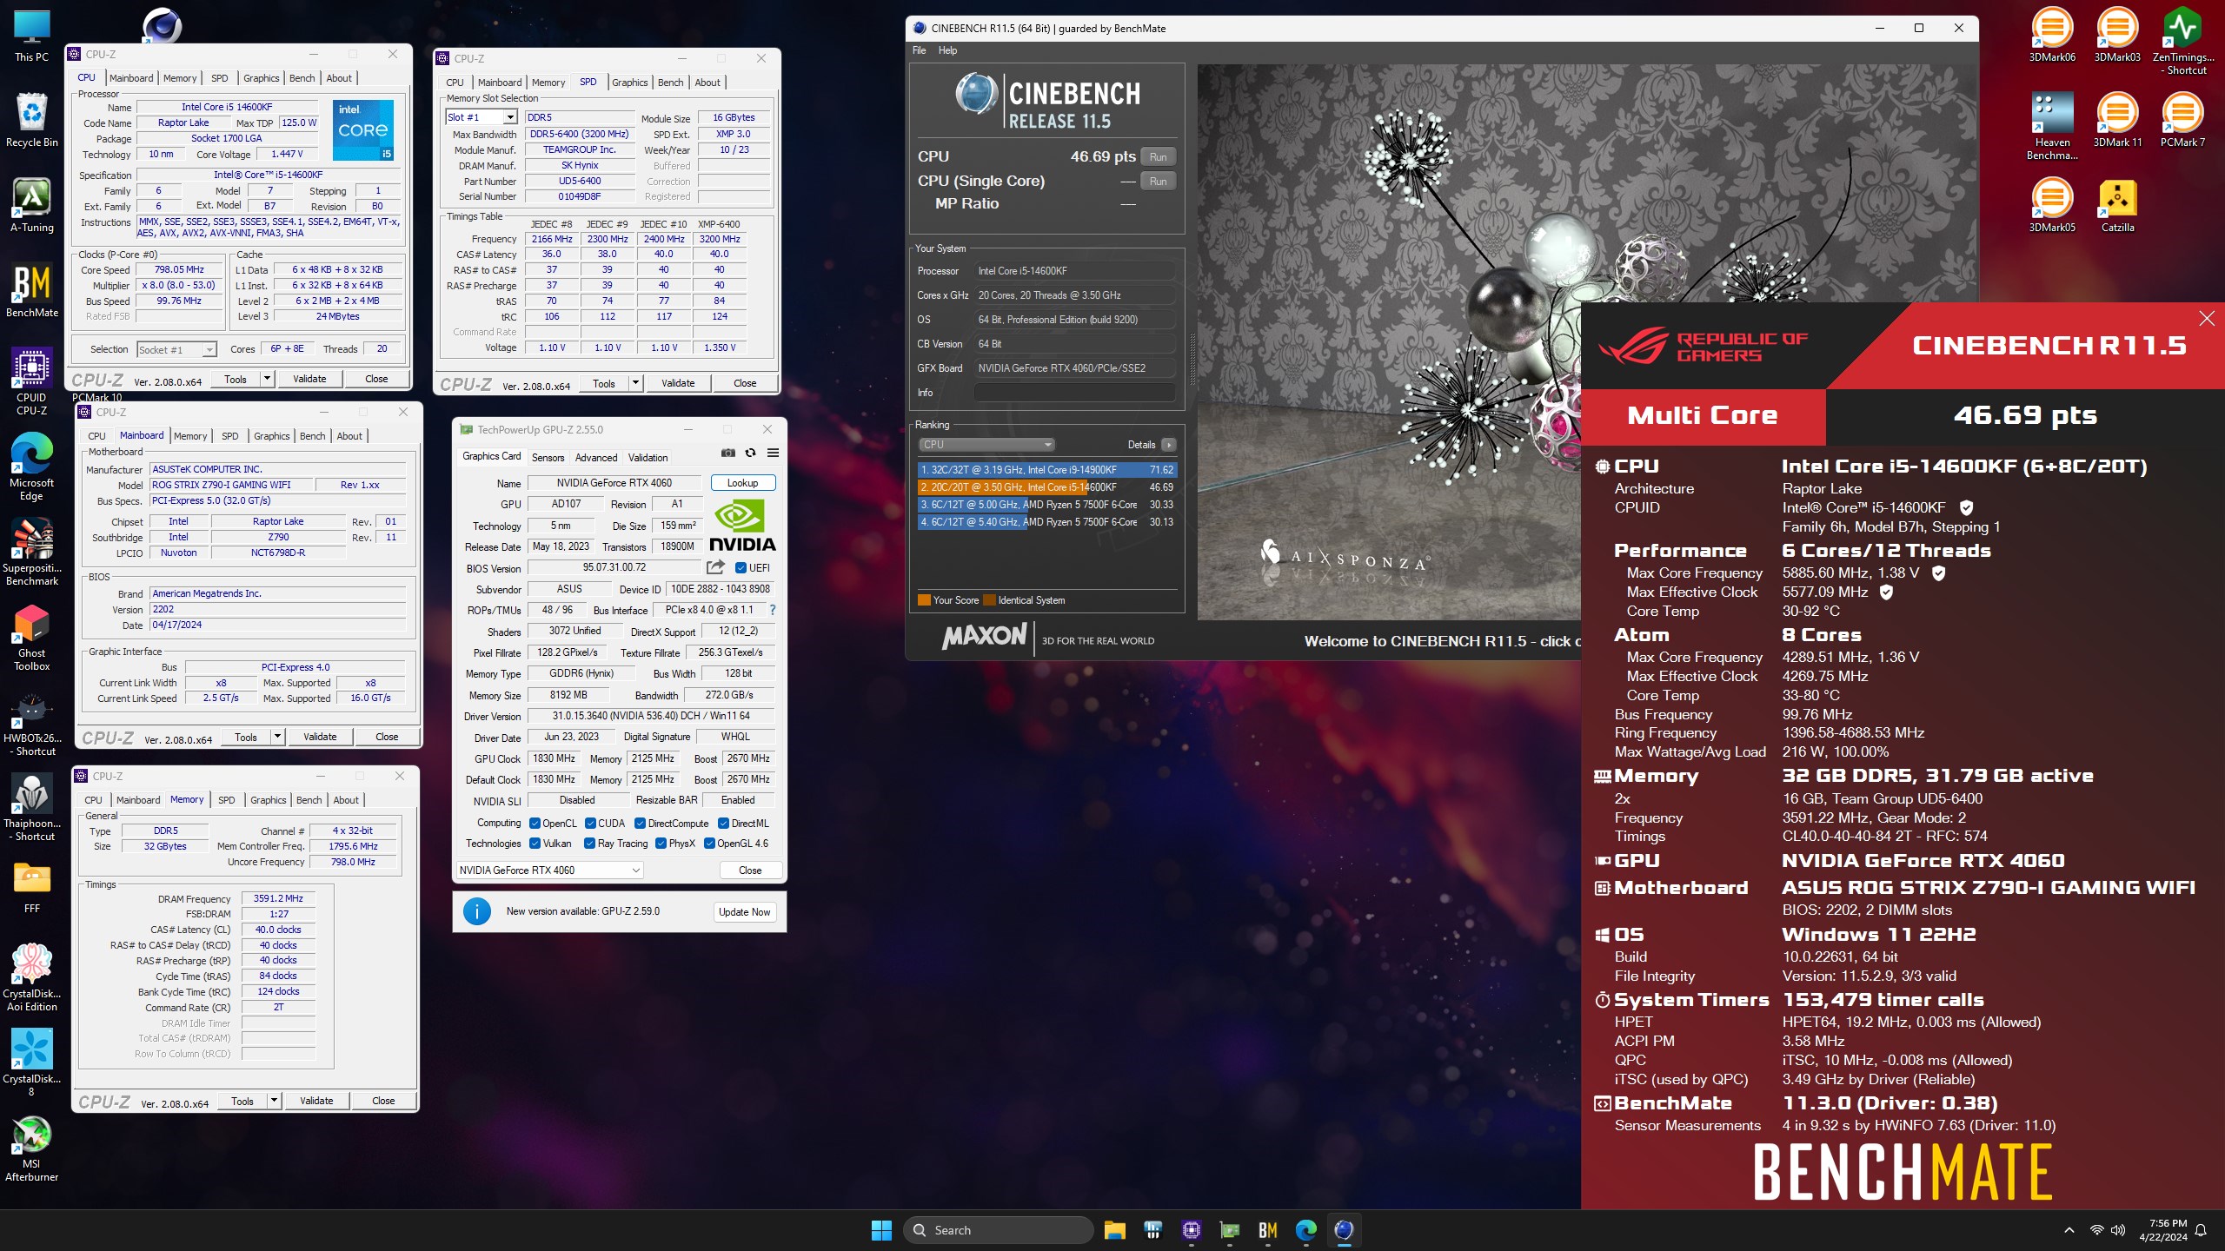2225x1251 pixels.
Task: Click the Windows Start button
Action: click(881, 1230)
